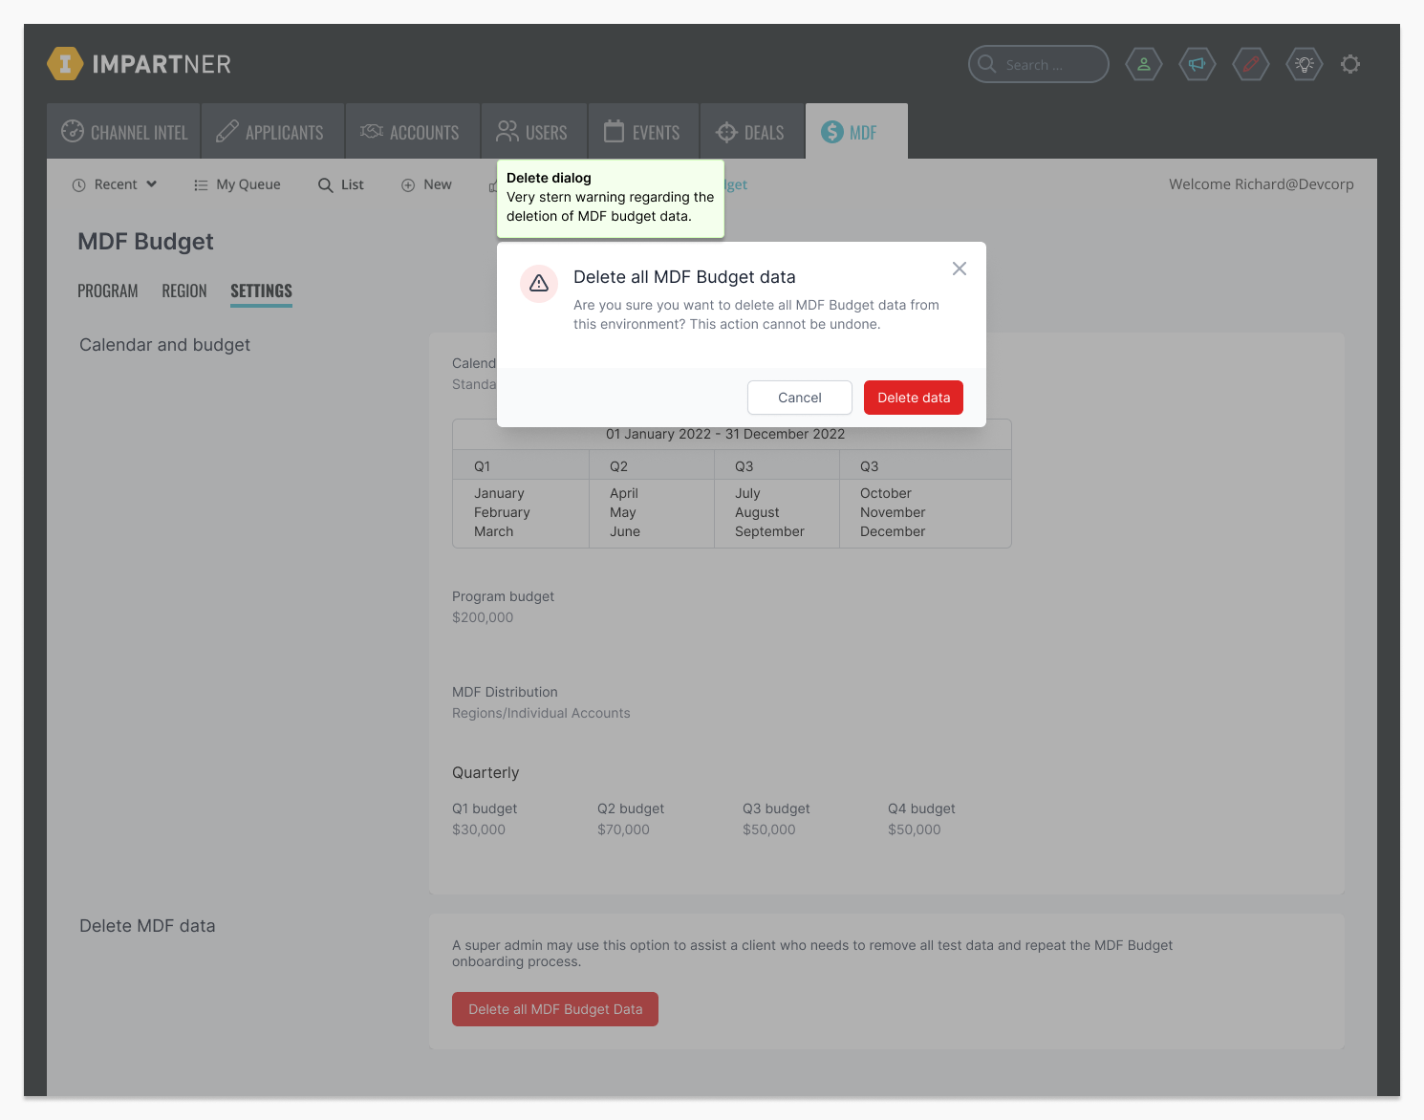Expand the Recent dropdown
This screenshot has height=1120, width=1424.
(x=115, y=184)
